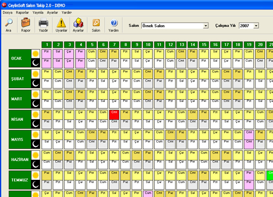Expand the Salon dropdown arrow
Image resolution: width=273 pixels, height=197 pixels.
coord(206,26)
